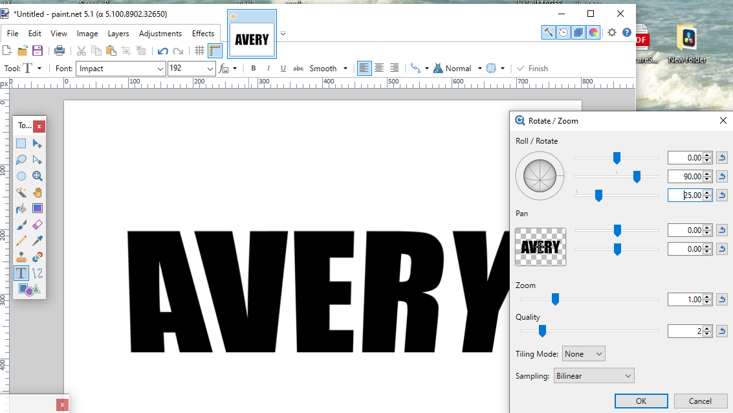Open the Edit menu

point(34,34)
